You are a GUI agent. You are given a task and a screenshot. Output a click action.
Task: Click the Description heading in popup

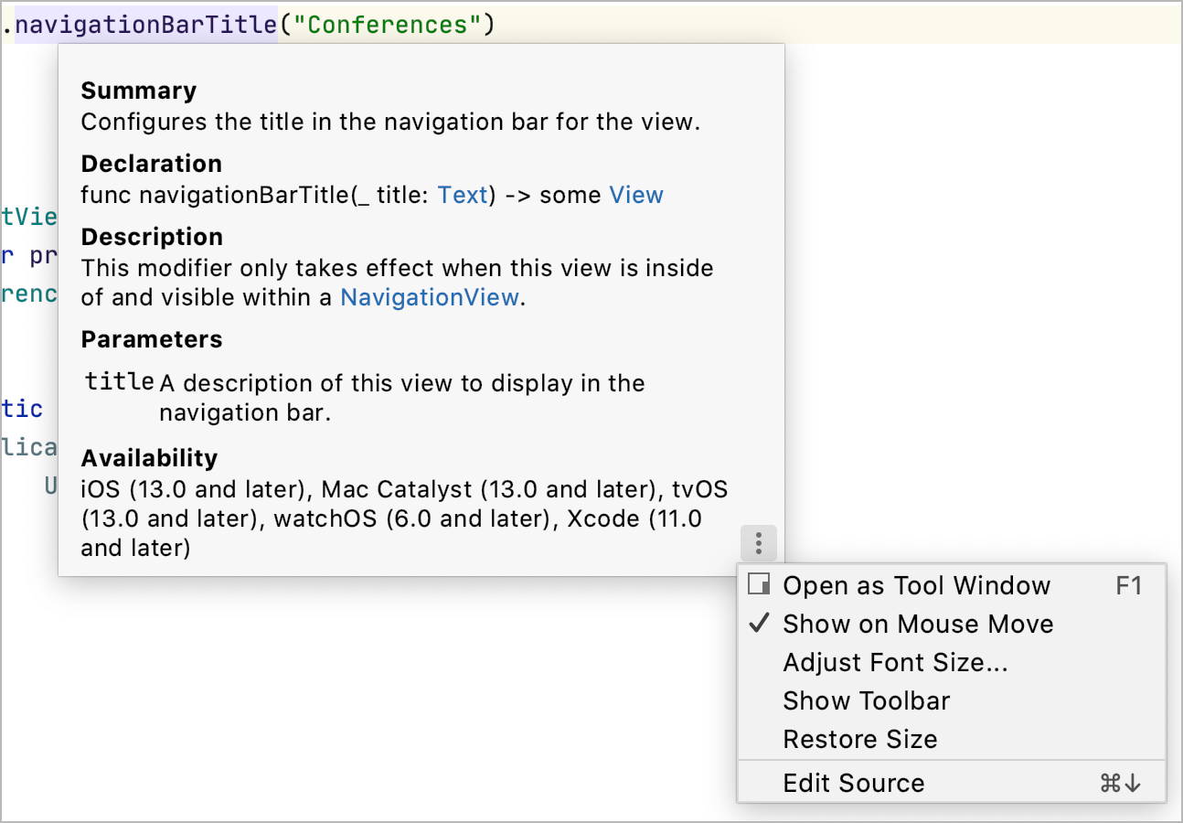click(x=151, y=237)
